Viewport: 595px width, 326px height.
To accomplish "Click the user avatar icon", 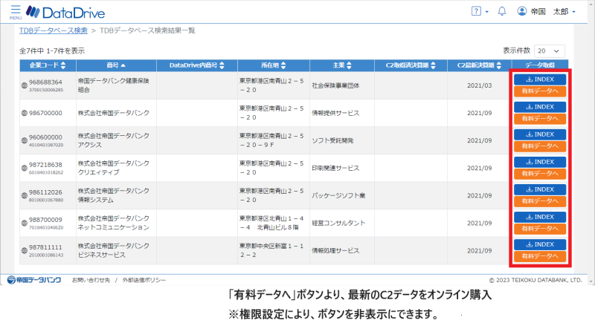I will pyautogui.click(x=522, y=11).
